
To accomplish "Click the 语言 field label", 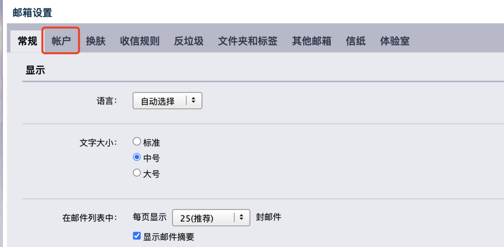I will tap(107, 101).
